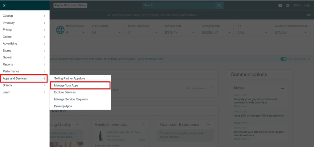Read more about Amazon Vine enrollments
Screen dimensions: 314x147
click(242, 122)
